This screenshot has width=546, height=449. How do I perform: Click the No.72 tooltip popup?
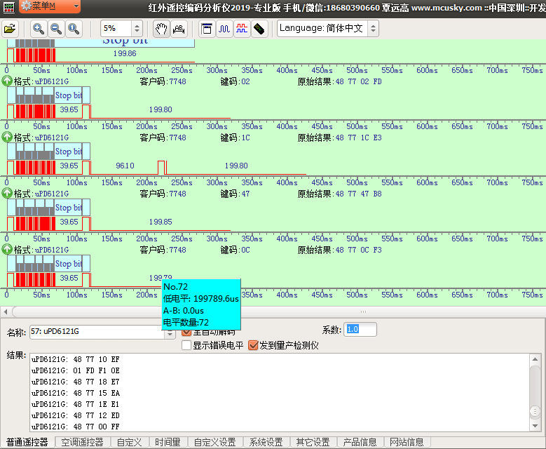201,304
